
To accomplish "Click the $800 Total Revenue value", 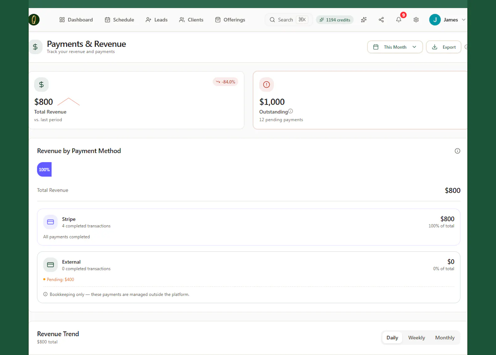I will point(43,102).
